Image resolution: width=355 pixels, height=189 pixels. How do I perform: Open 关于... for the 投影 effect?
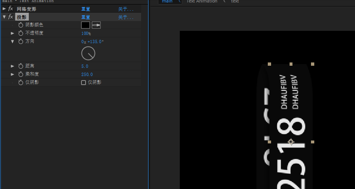point(126,17)
